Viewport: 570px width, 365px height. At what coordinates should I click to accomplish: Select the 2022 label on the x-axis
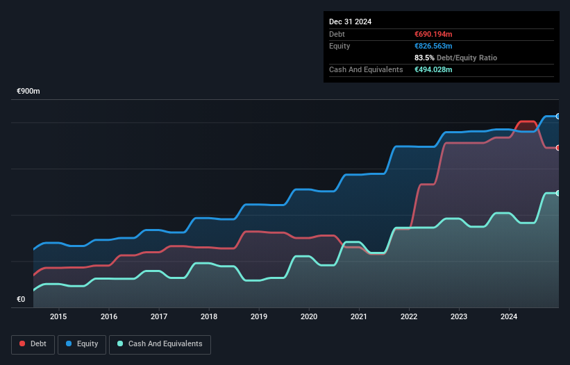click(409, 317)
